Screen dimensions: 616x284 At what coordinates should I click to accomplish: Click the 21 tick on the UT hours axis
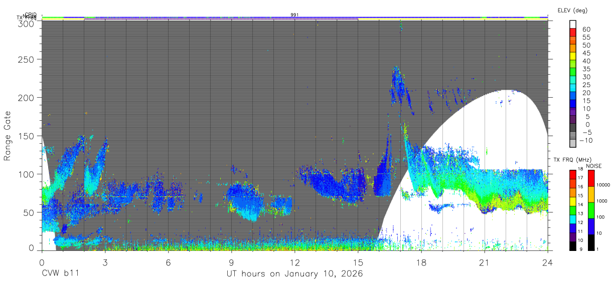click(x=484, y=262)
